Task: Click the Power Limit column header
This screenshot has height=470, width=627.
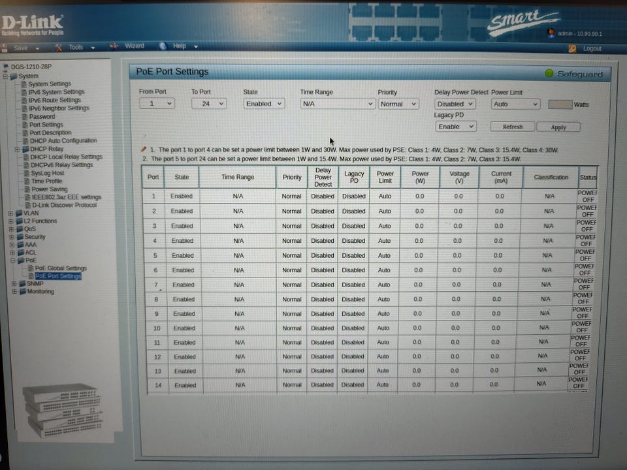Action: 385,177
